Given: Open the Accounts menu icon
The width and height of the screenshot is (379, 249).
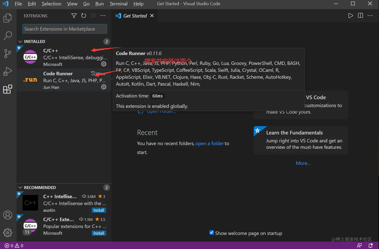Looking at the screenshot, I should pyautogui.click(x=8, y=215).
